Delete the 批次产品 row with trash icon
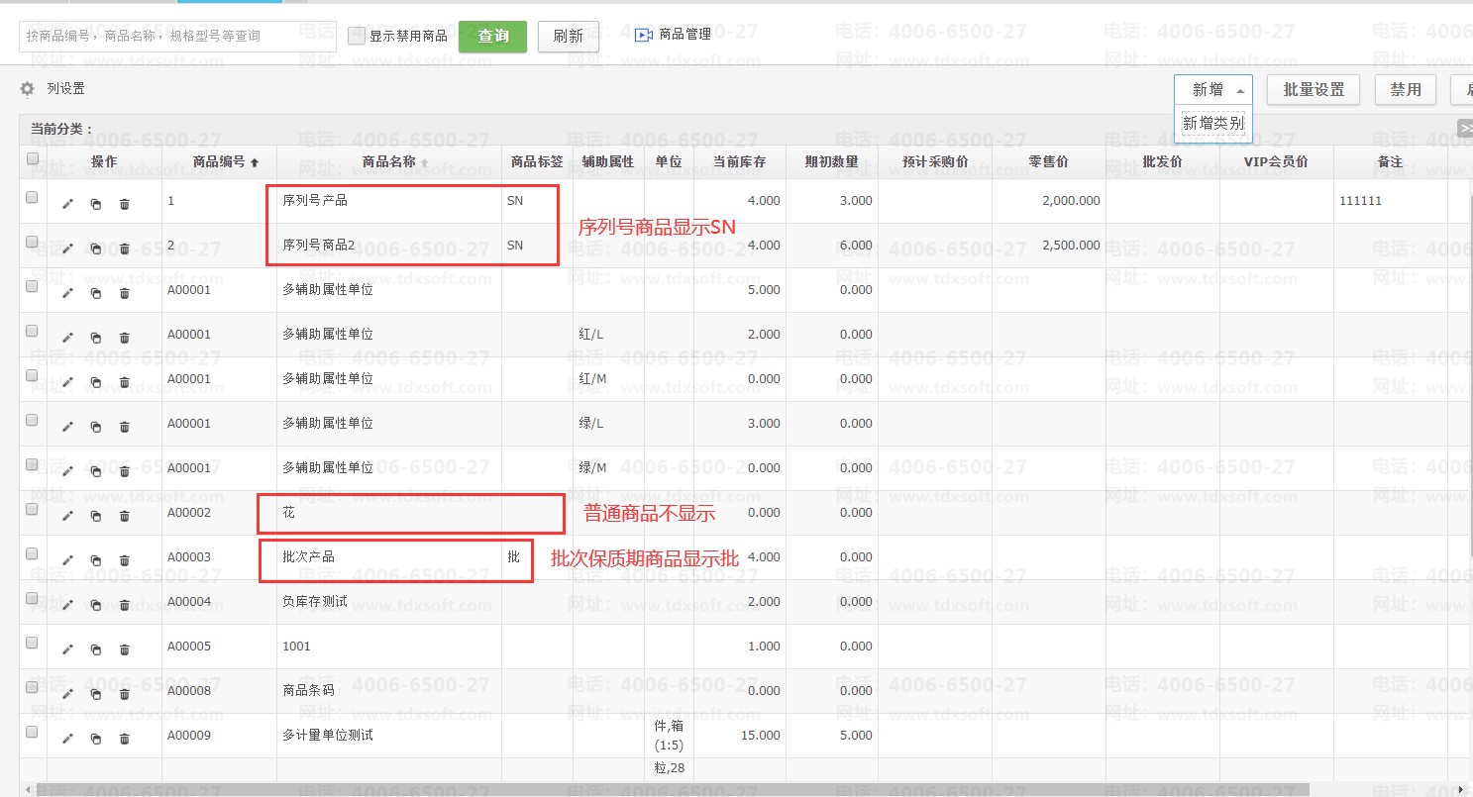The image size is (1473, 797). point(125,560)
